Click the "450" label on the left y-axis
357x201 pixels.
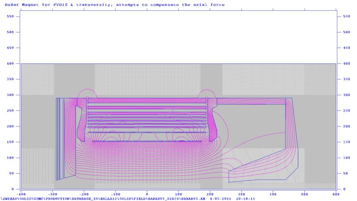click(x=10, y=48)
